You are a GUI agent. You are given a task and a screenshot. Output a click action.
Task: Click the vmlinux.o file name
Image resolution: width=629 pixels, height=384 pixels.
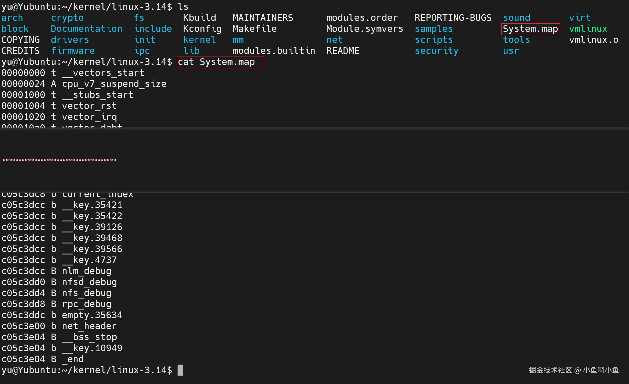click(x=593, y=40)
